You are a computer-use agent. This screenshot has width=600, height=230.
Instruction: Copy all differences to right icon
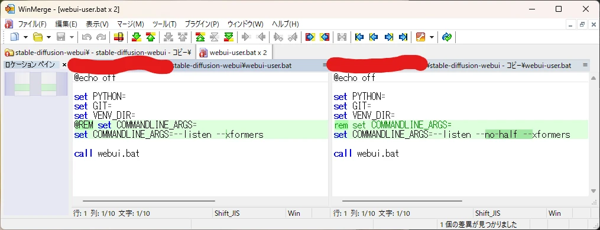point(310,37)
